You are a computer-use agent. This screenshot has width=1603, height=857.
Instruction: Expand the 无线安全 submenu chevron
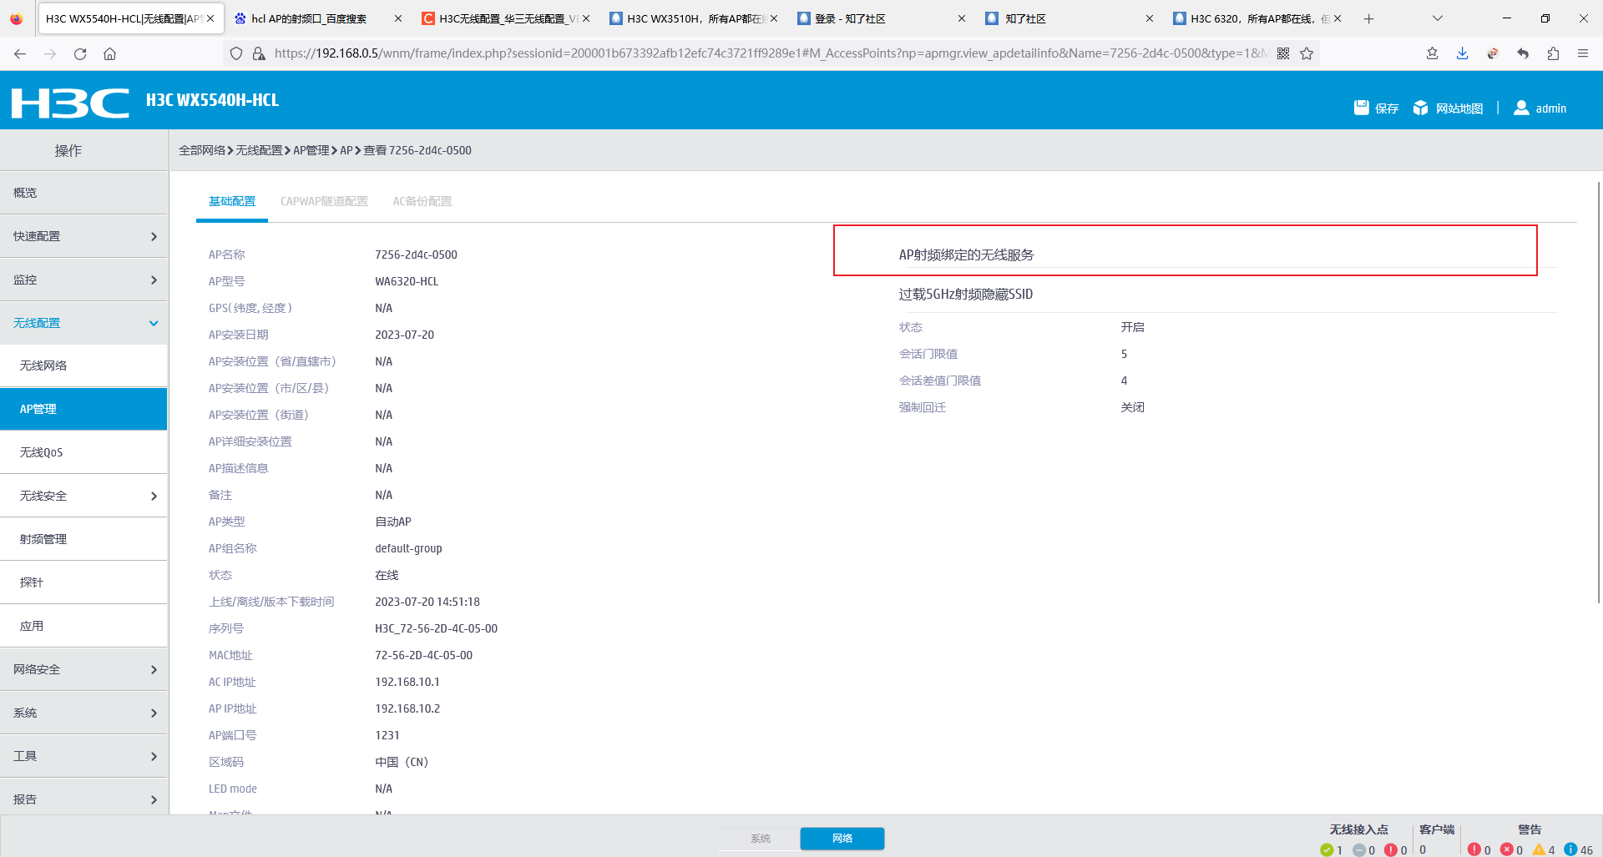154,496
